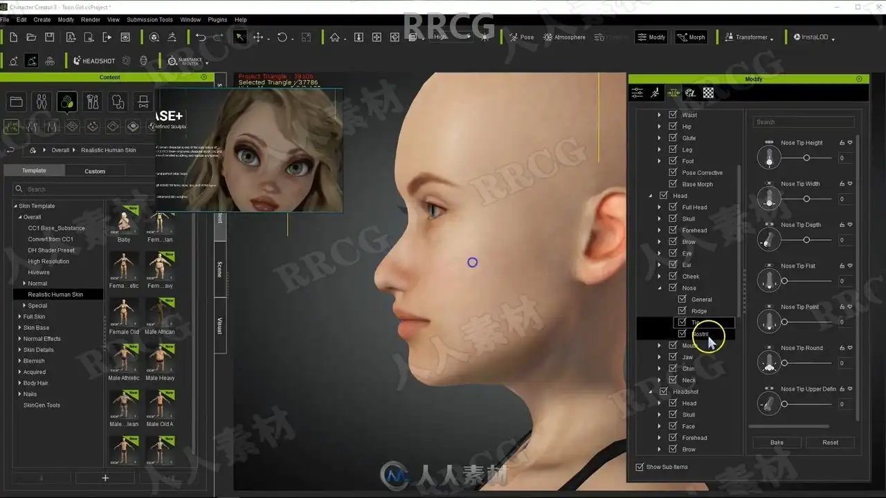Expand the Chin tree node

tap(659, 369)
